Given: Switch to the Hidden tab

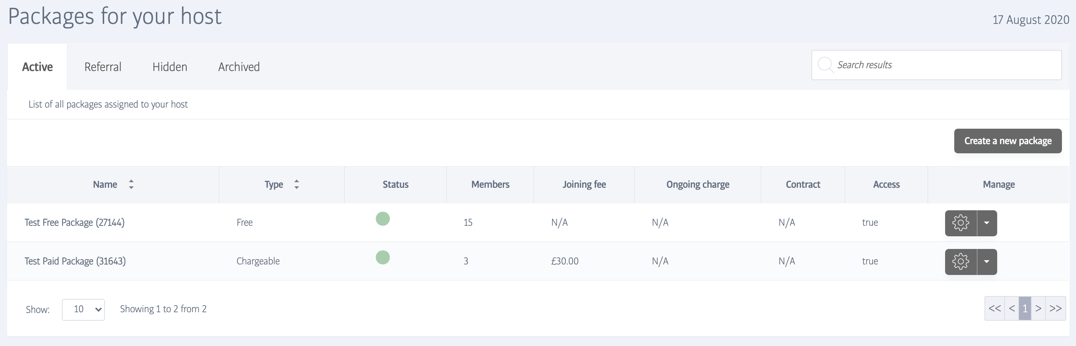Looking at the screenshot, I should 170,67.
